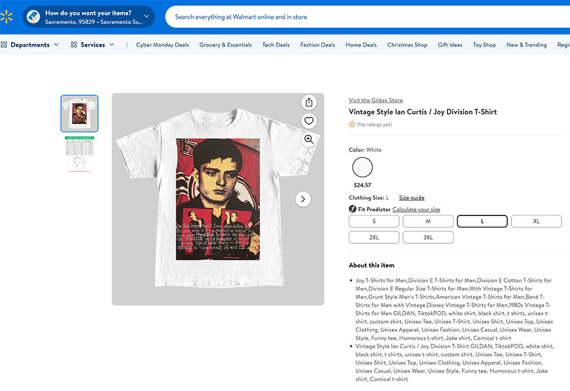The width and height of the screenshot is (570, 391).
Task: Click the Walmart spark logo
Action: pyautogui.click(x=6, y=17)
